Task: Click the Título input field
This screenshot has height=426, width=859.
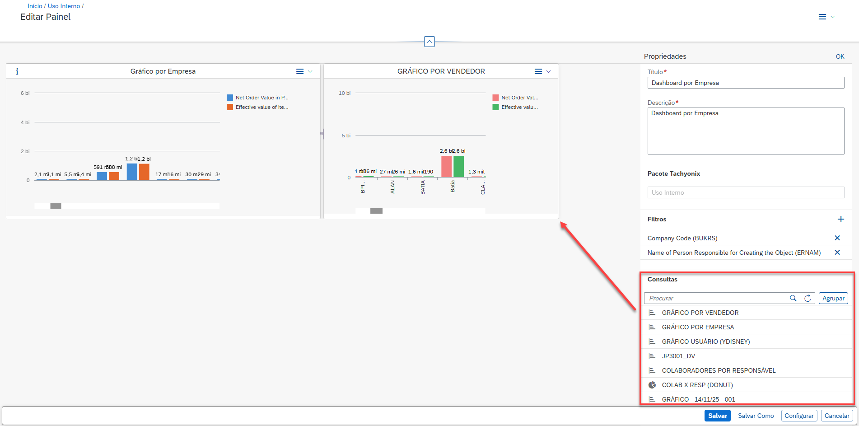Action: point(745,83)
